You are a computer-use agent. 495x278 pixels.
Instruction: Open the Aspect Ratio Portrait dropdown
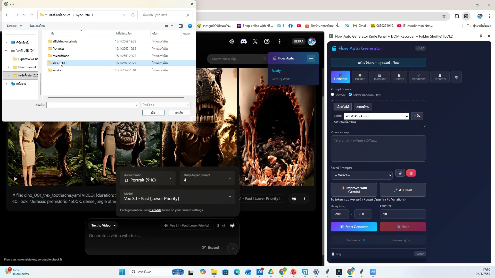tap(148, 178)
